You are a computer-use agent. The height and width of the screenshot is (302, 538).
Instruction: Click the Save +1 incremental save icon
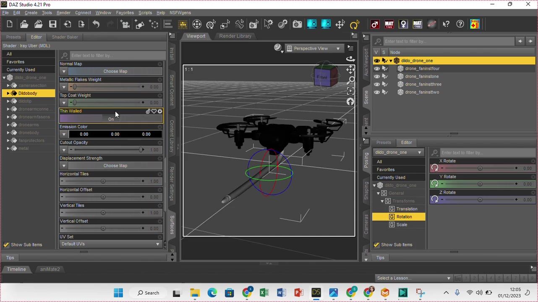[475, 24]
